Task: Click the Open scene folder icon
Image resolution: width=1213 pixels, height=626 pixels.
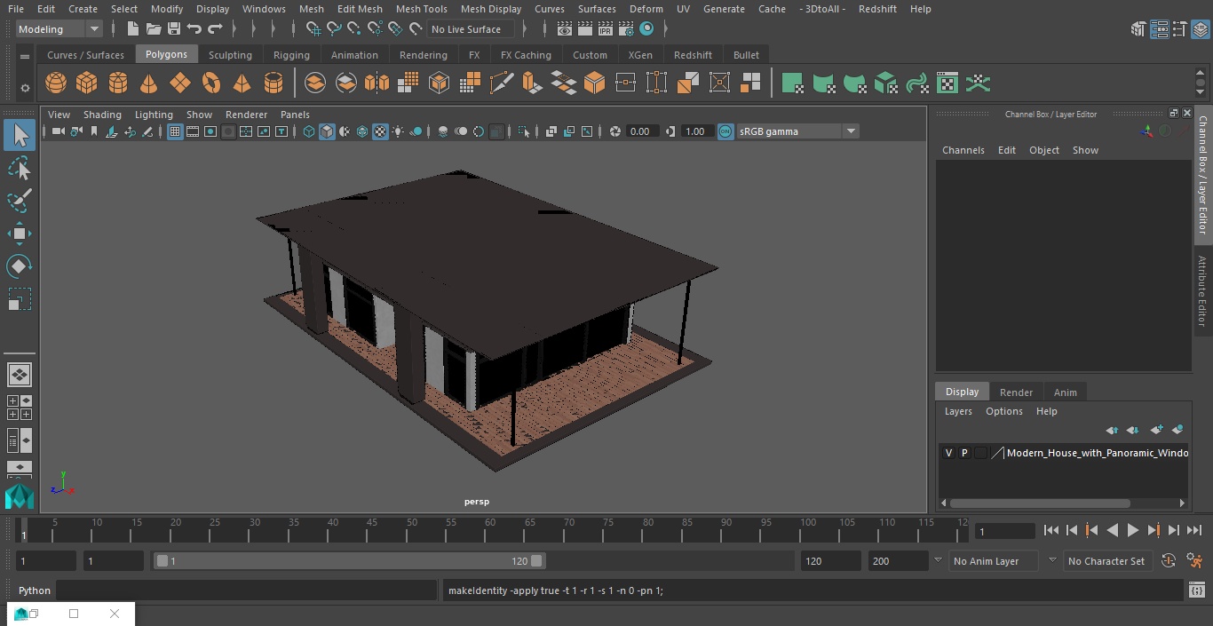Action: coord(154,29)
